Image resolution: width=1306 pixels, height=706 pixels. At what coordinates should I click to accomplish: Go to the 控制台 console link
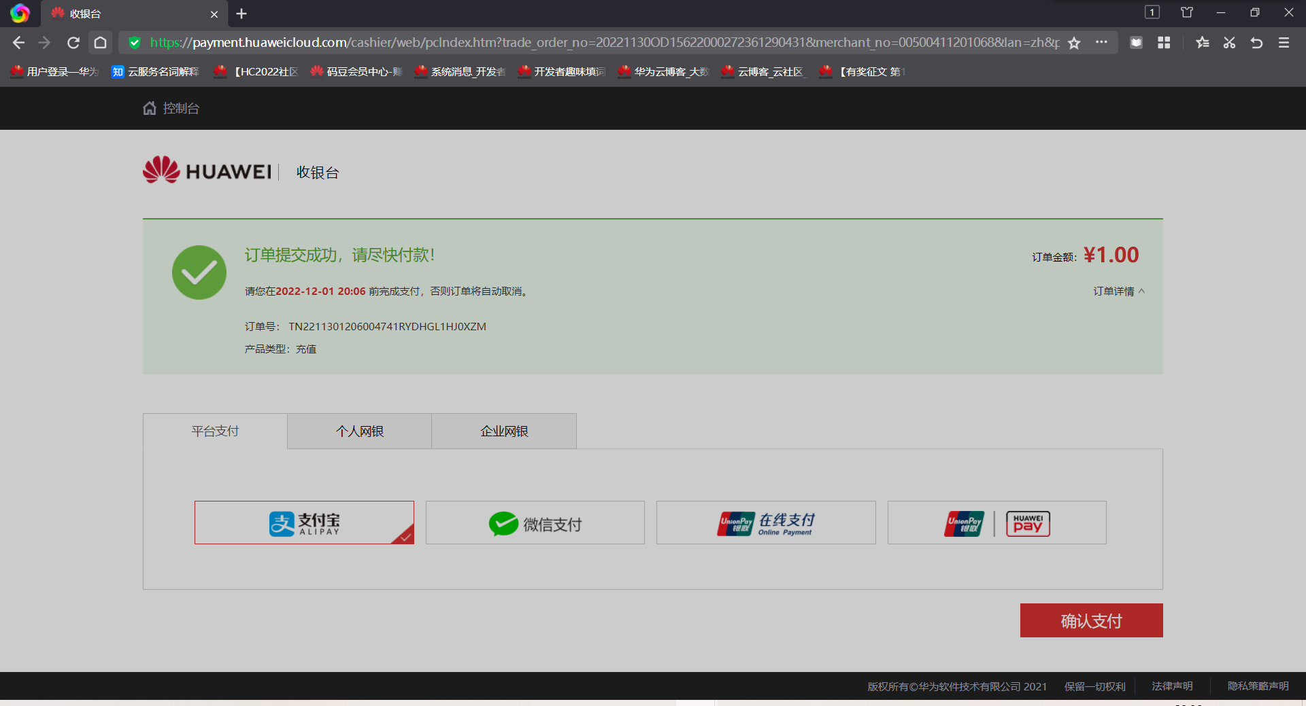(x=181, y=108)
